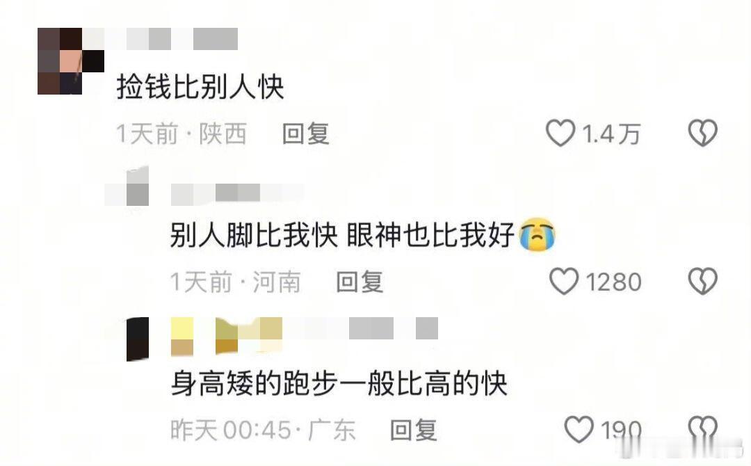Open the 河南 replier's blurred username
The height and width of the screenshot is (466, 751).
tap(237, 193)
